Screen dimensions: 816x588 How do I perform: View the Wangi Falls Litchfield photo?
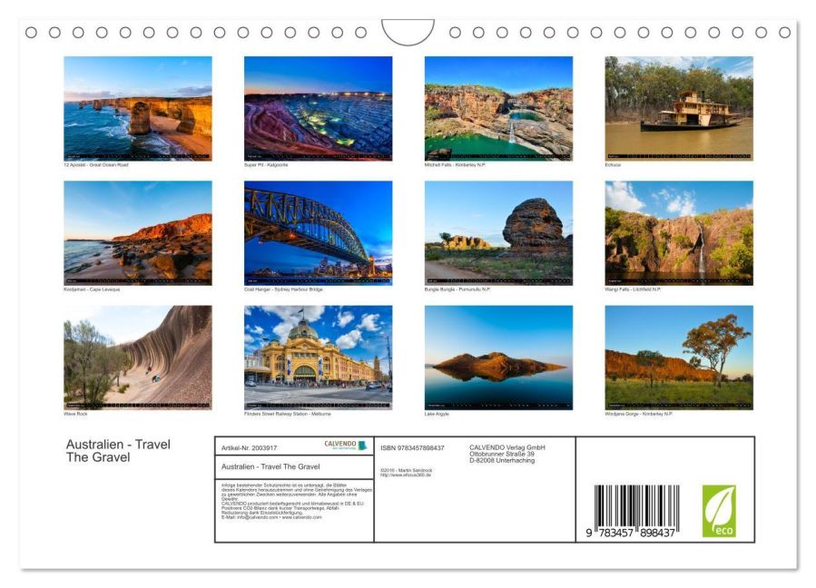tap(679, 232)
